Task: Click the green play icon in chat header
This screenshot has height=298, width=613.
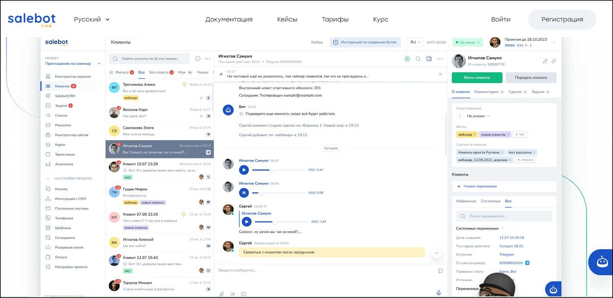Action: tap(407, 59)
